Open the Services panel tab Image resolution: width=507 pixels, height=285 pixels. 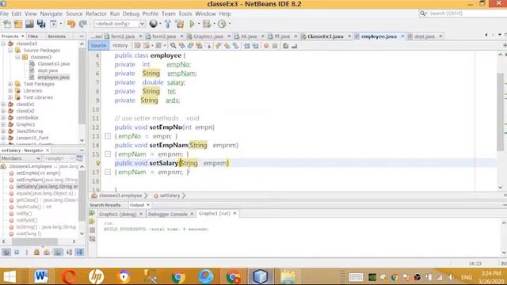[x=56, y=36]
